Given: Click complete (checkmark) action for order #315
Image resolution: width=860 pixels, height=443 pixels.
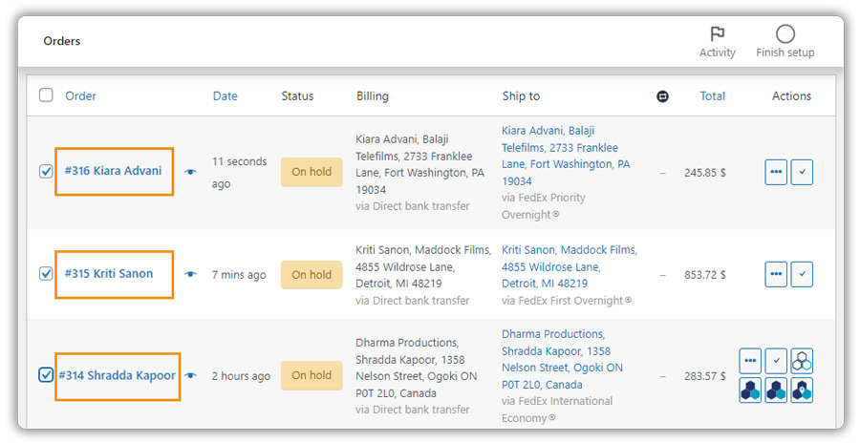Looking at the screenshot, I should pyautogui.click(x=802, y=274).
